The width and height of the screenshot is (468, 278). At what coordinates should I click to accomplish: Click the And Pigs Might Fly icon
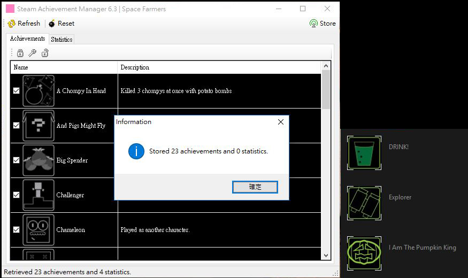coord(39,125)
